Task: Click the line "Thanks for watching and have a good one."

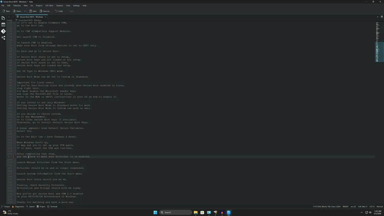Action: tap(45, 202)
